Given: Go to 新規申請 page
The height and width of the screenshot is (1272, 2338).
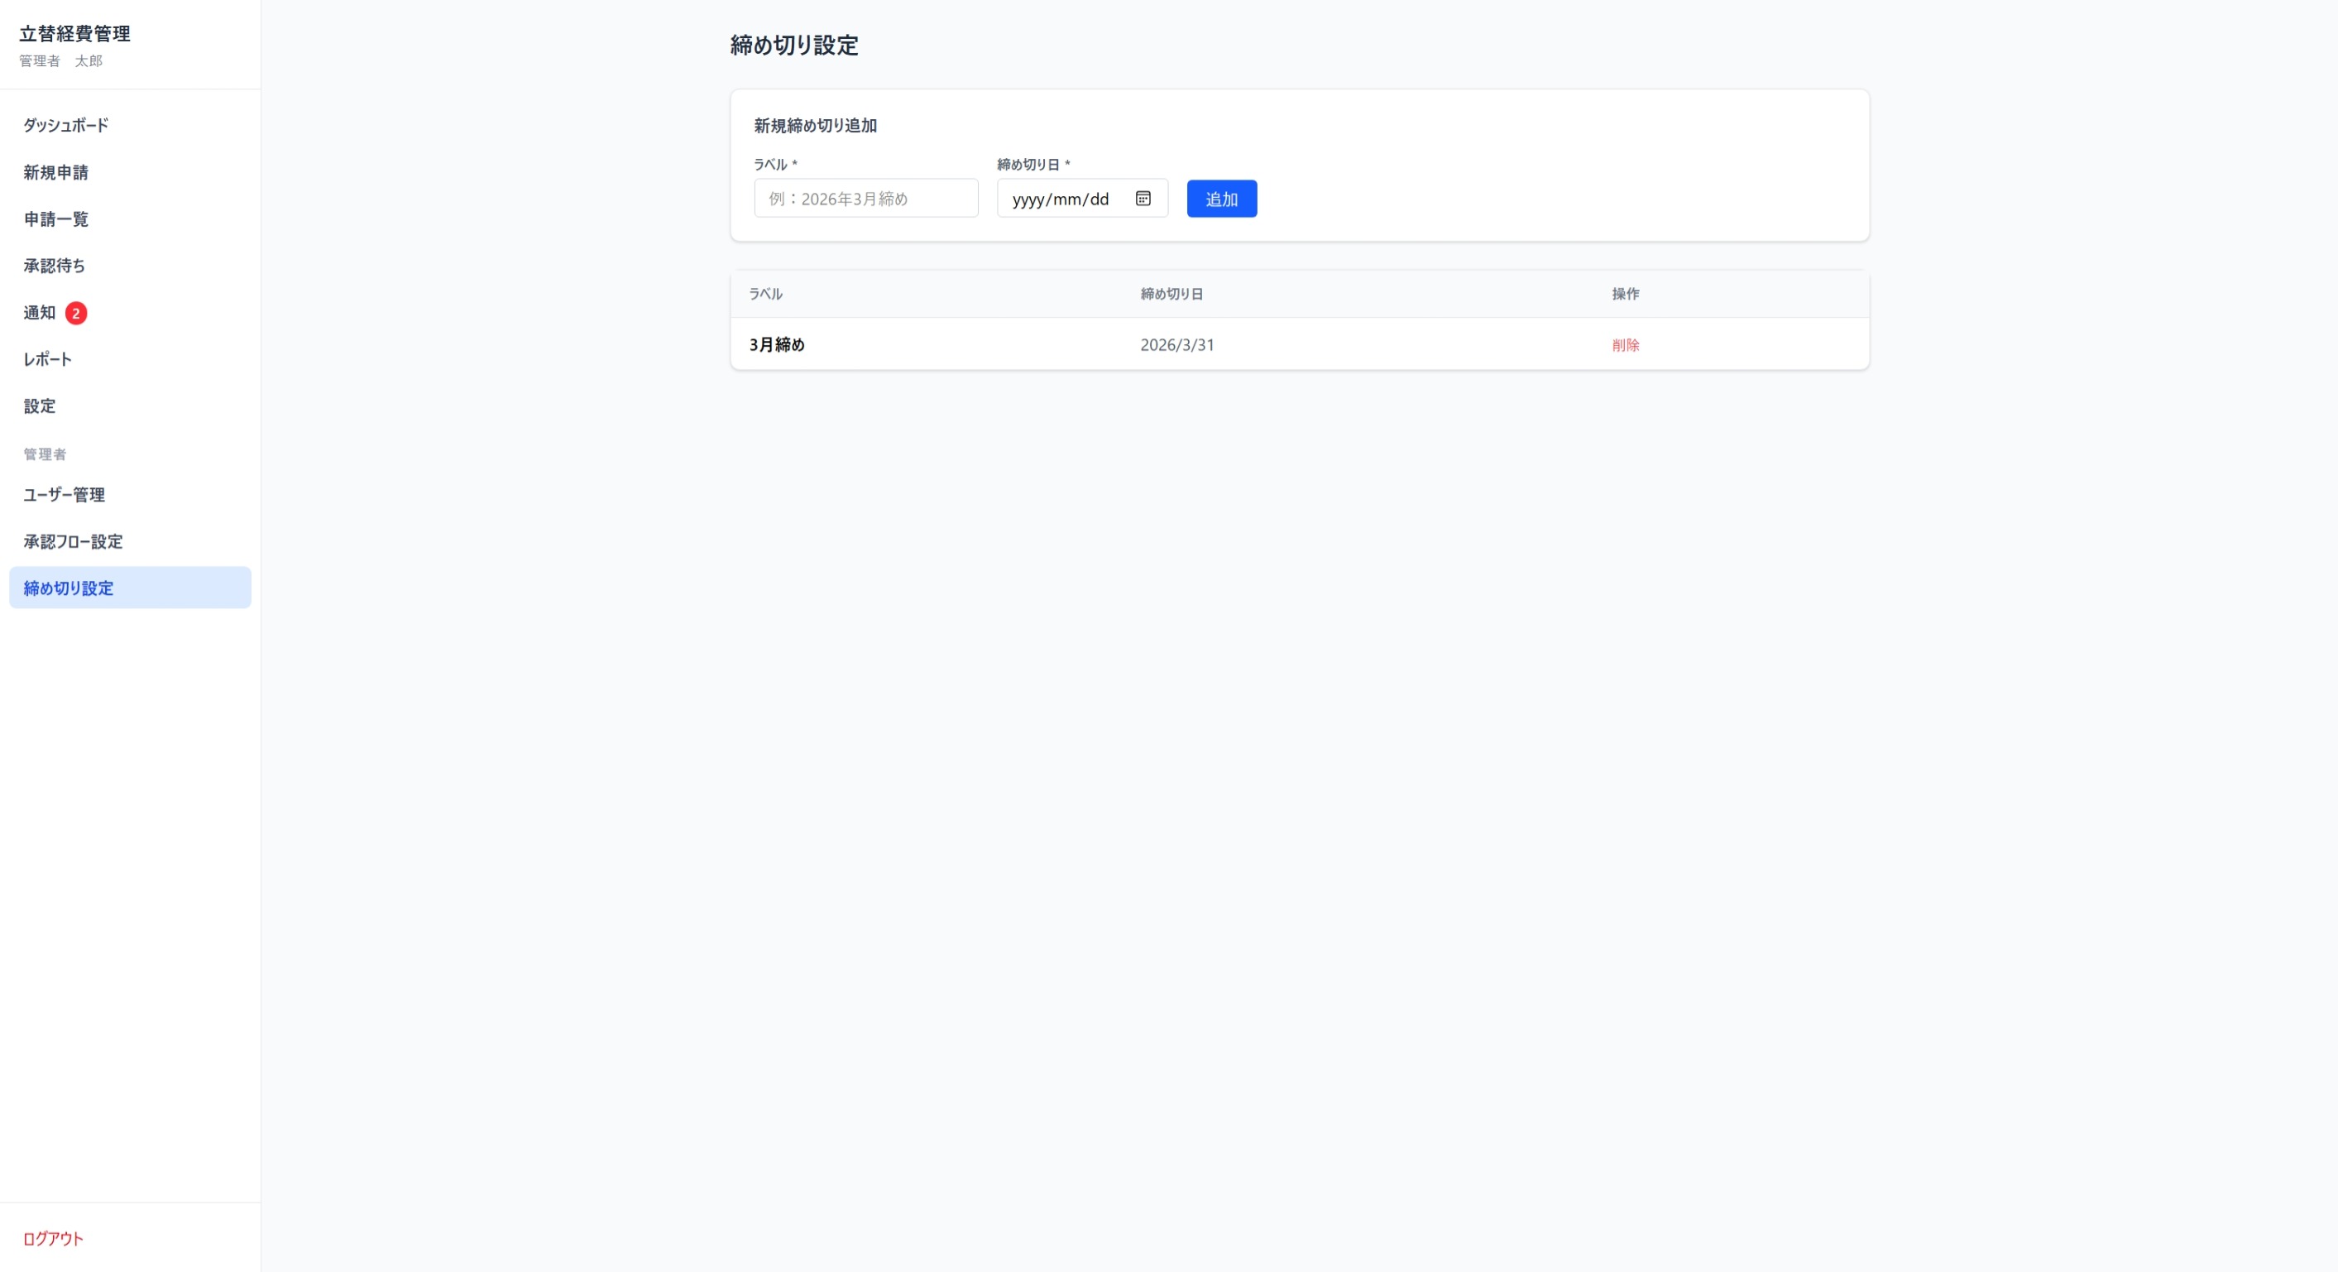Looking at the screenshot, I should click(x=56, y=172).
